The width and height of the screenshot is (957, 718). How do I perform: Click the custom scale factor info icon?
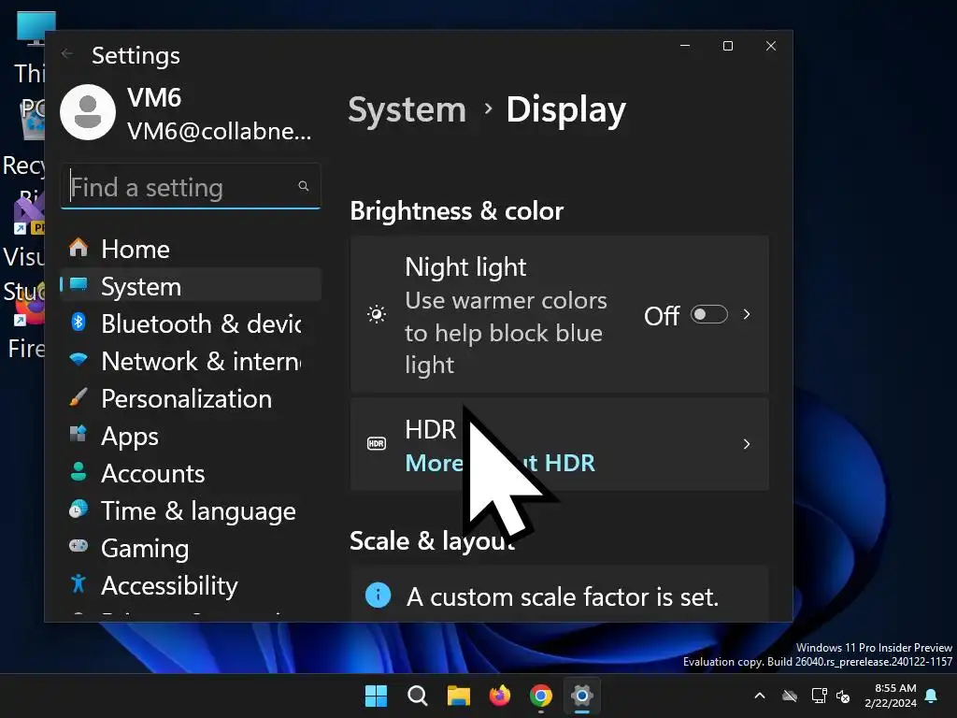click(x=378, y=595)
